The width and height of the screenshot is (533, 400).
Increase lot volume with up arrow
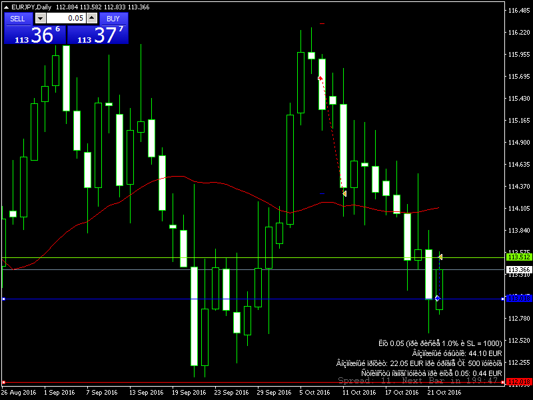[x=92, y=19]
